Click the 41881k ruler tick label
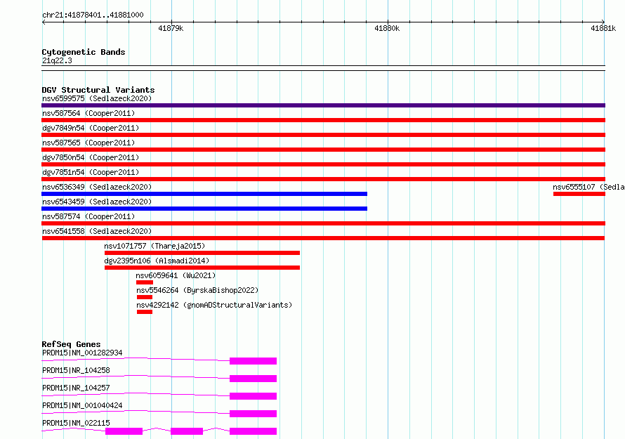The image size is (625, 439). click(603, 28)
